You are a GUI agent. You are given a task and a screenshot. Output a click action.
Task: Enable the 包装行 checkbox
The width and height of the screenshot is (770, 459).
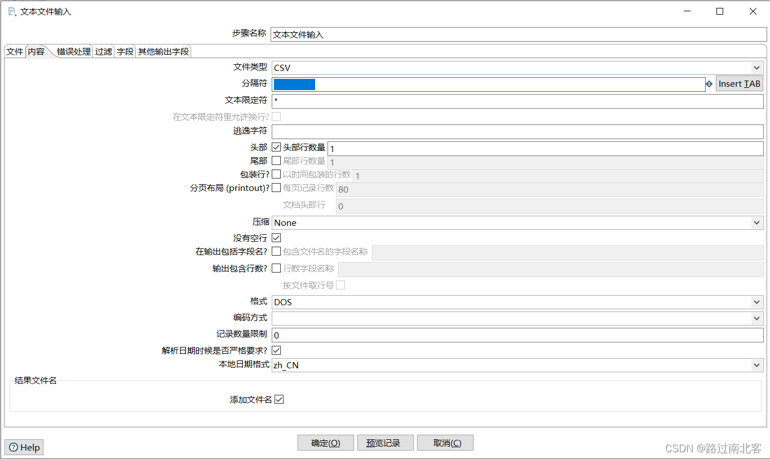[x=276, y=174]
